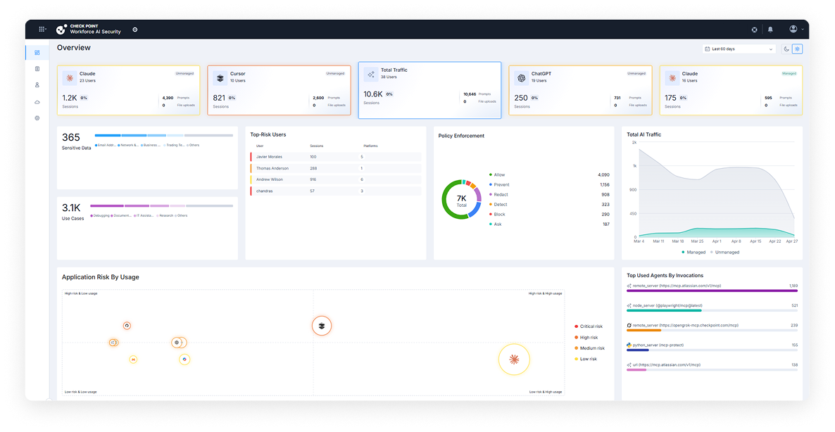Expand the chevron next to the user avatar
Screen dimensions: 835x432
pyautogui.click(x=803, y=30)
